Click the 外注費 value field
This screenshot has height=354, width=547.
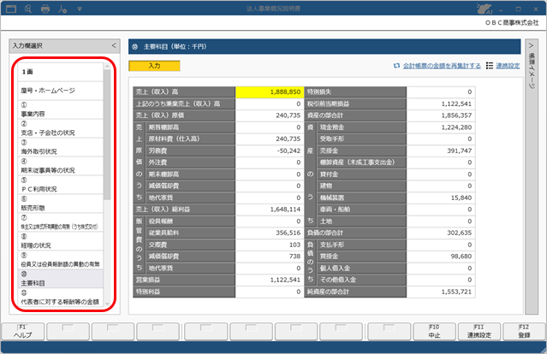pyautogui.click(x=270, y=162)
